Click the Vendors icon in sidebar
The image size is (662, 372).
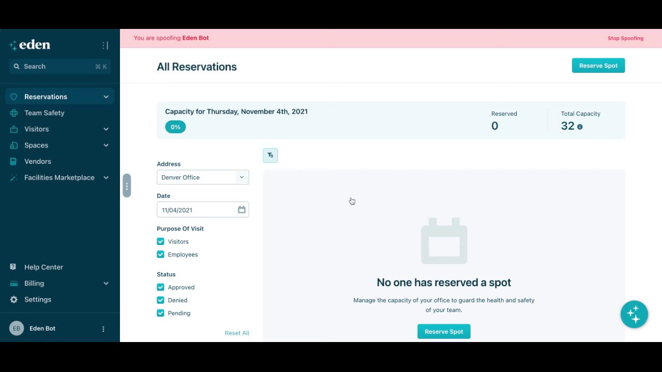14,161
